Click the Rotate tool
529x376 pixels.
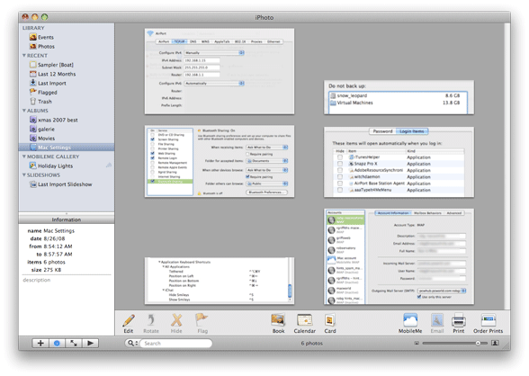point(151,324)
